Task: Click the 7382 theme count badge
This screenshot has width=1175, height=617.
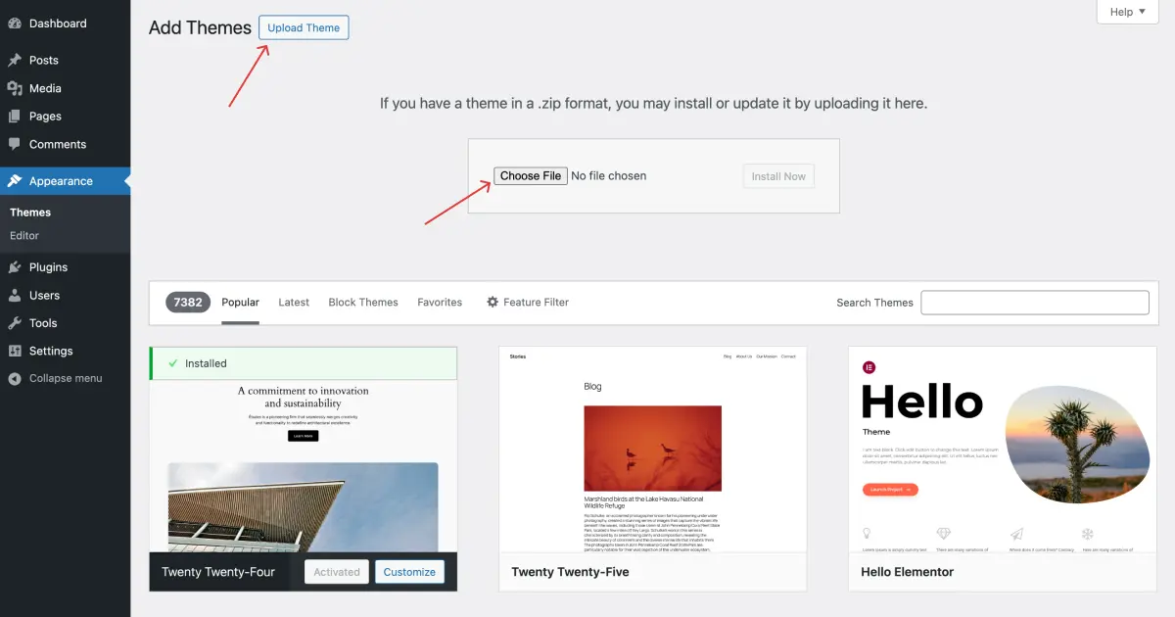Action: pos(188,302)
